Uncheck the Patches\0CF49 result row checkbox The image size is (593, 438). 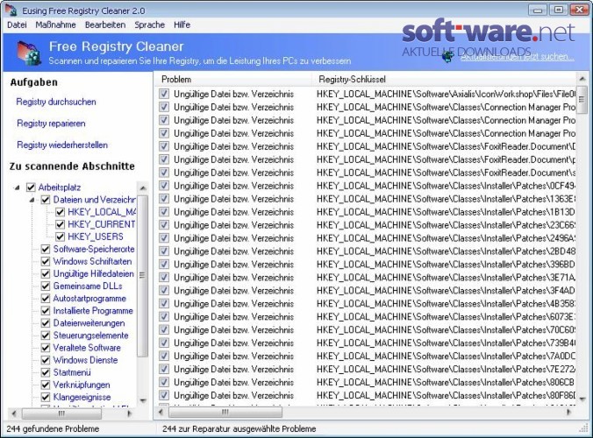(164, 186)
